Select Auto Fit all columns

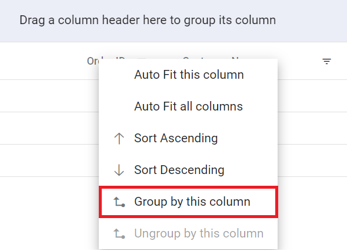tap(188, 106)
